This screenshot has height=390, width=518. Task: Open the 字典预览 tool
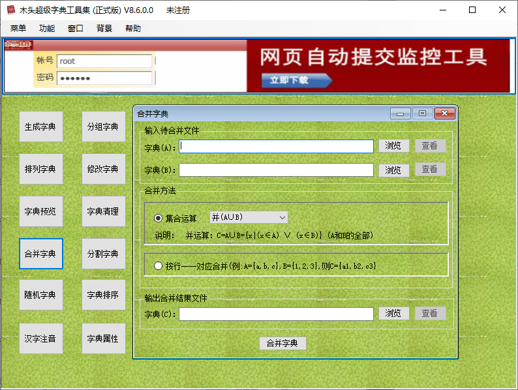pyautogui.click(x=40, y=211)
